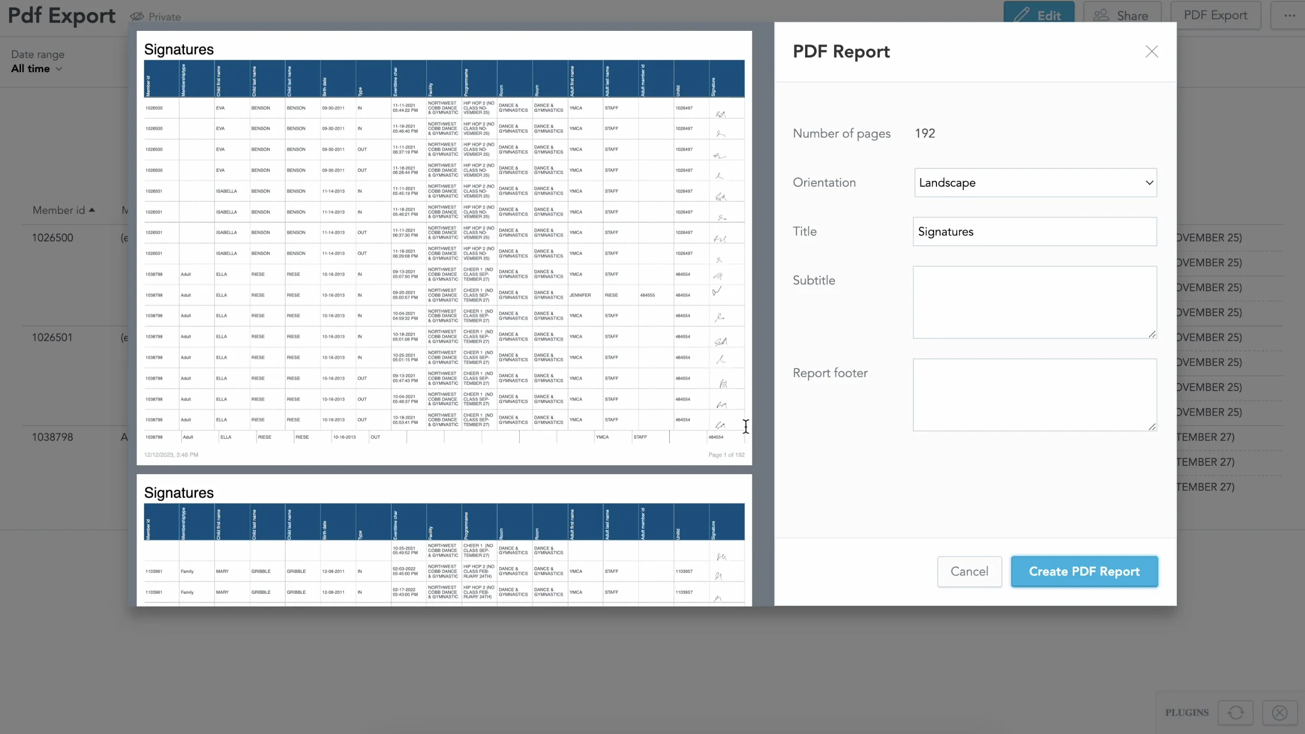Close the Plugins panel
The width and height of the screenshot is (1305, 734).
pyautogui.click(x=1279, y=712)
